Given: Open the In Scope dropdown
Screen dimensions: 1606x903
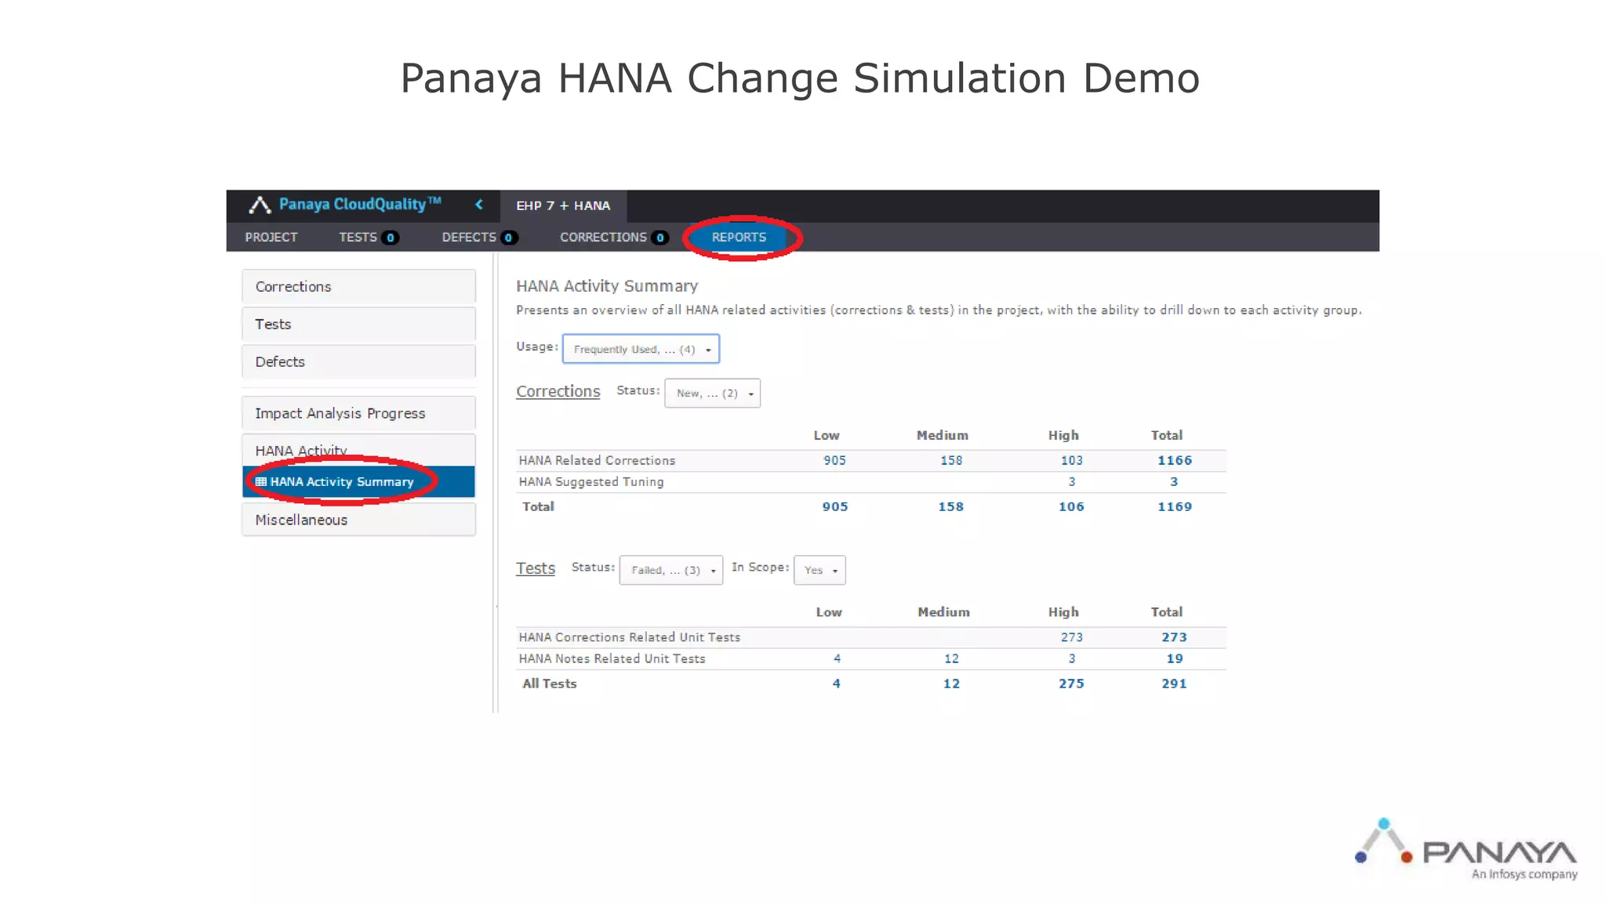Looking at the screenshot, I should tap(819, 570).
